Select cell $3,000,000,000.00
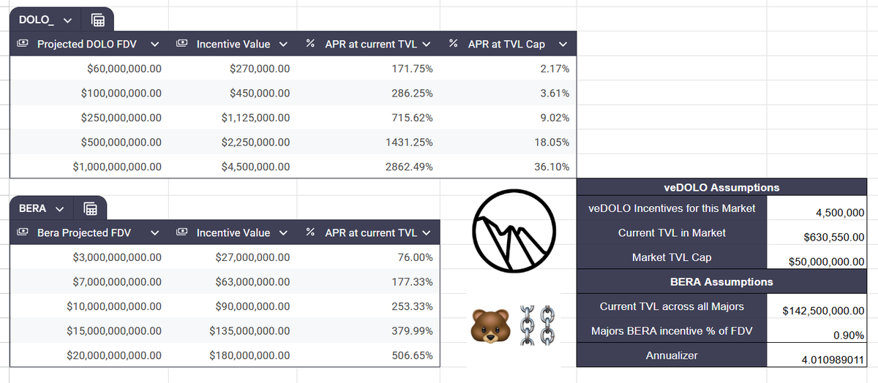Screen dimensions: 878x383 (x=89, y=258)
